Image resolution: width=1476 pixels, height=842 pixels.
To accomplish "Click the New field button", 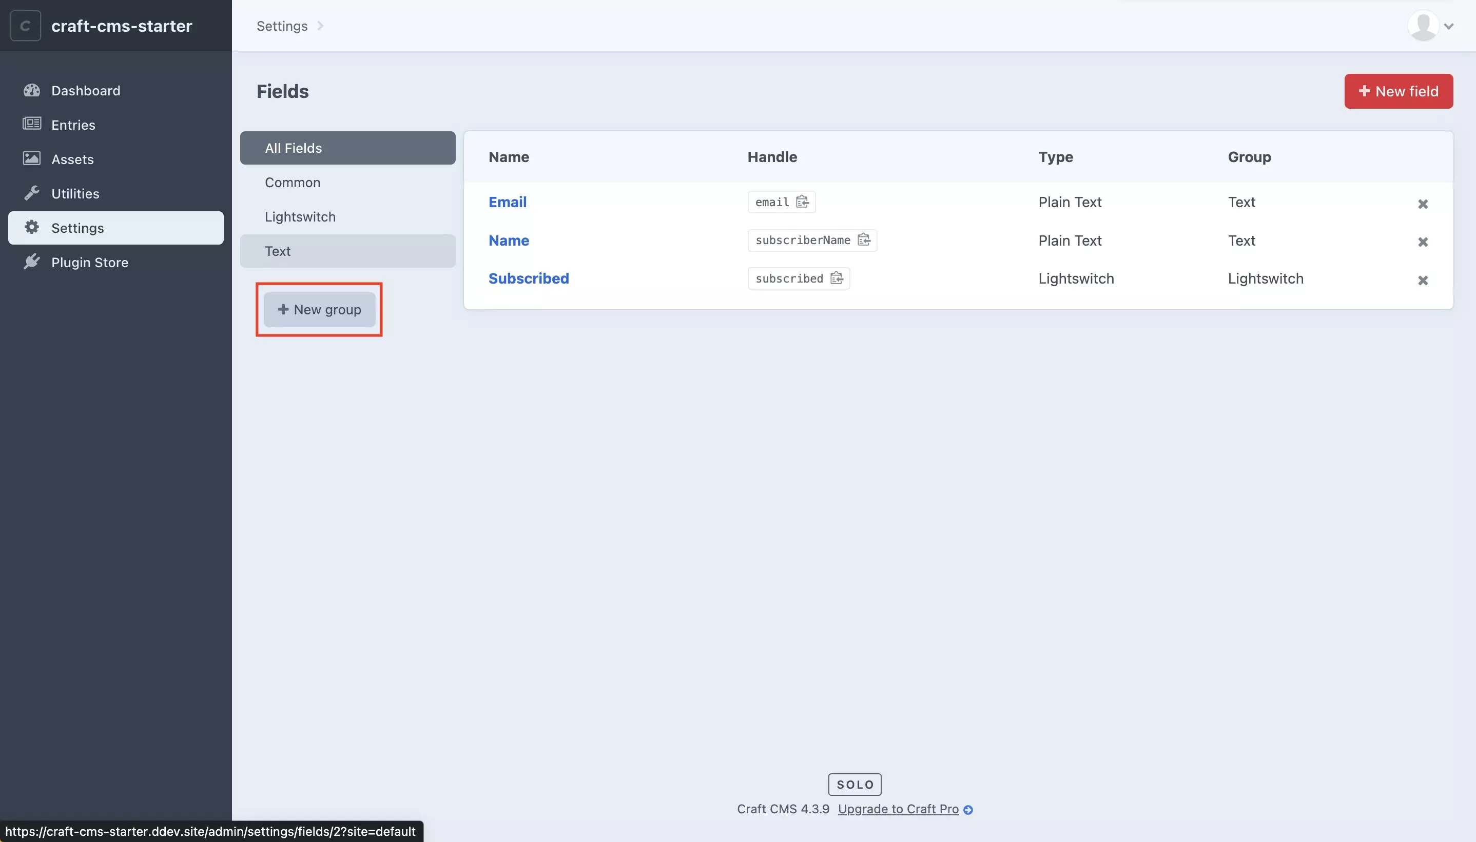I will tap(1399, 91).
